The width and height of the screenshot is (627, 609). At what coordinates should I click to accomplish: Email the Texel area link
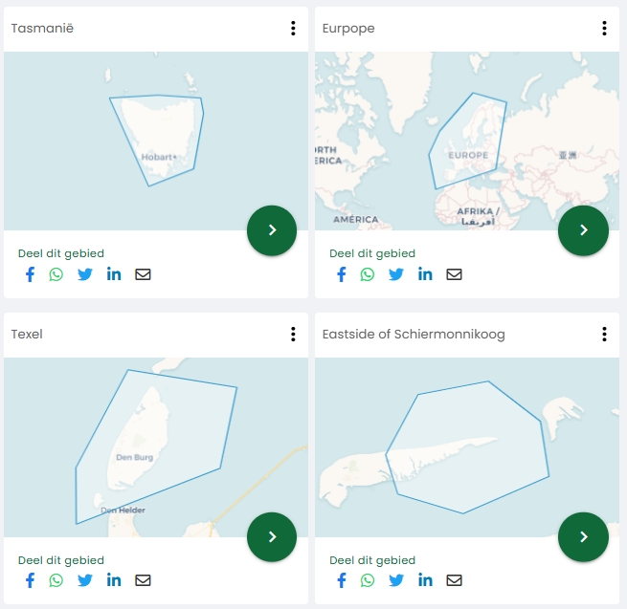(143, 580)
